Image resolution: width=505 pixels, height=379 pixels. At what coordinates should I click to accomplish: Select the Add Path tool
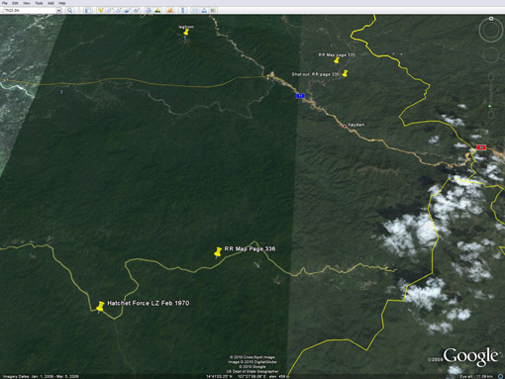[x=119, y=10]
